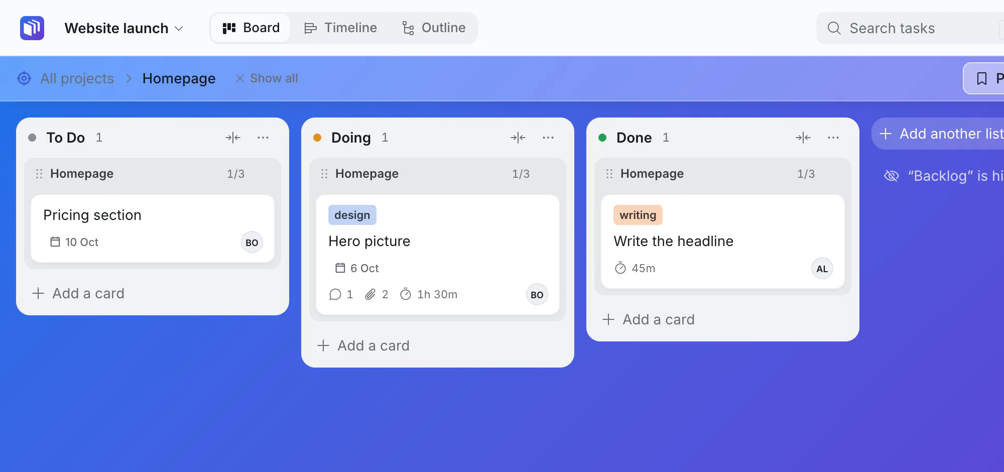
Task: Click the target icon beside All projects
Action: point(24,78)
